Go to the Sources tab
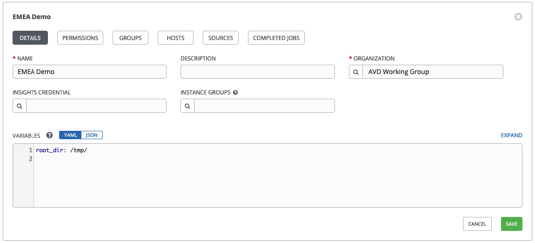 (x=221, y=38)
